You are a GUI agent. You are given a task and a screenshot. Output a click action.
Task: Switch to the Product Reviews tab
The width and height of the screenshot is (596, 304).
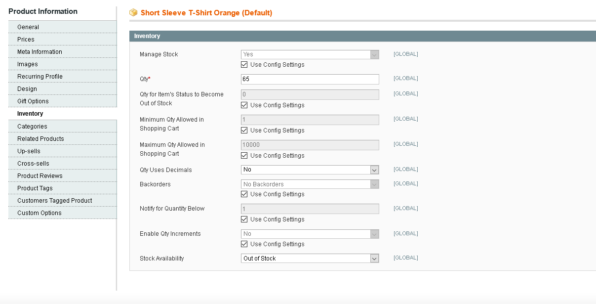40,176
